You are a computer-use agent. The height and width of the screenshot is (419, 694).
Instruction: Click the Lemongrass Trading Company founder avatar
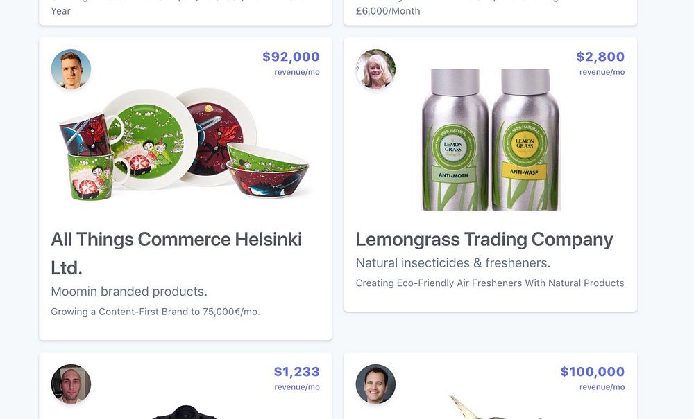375,69
